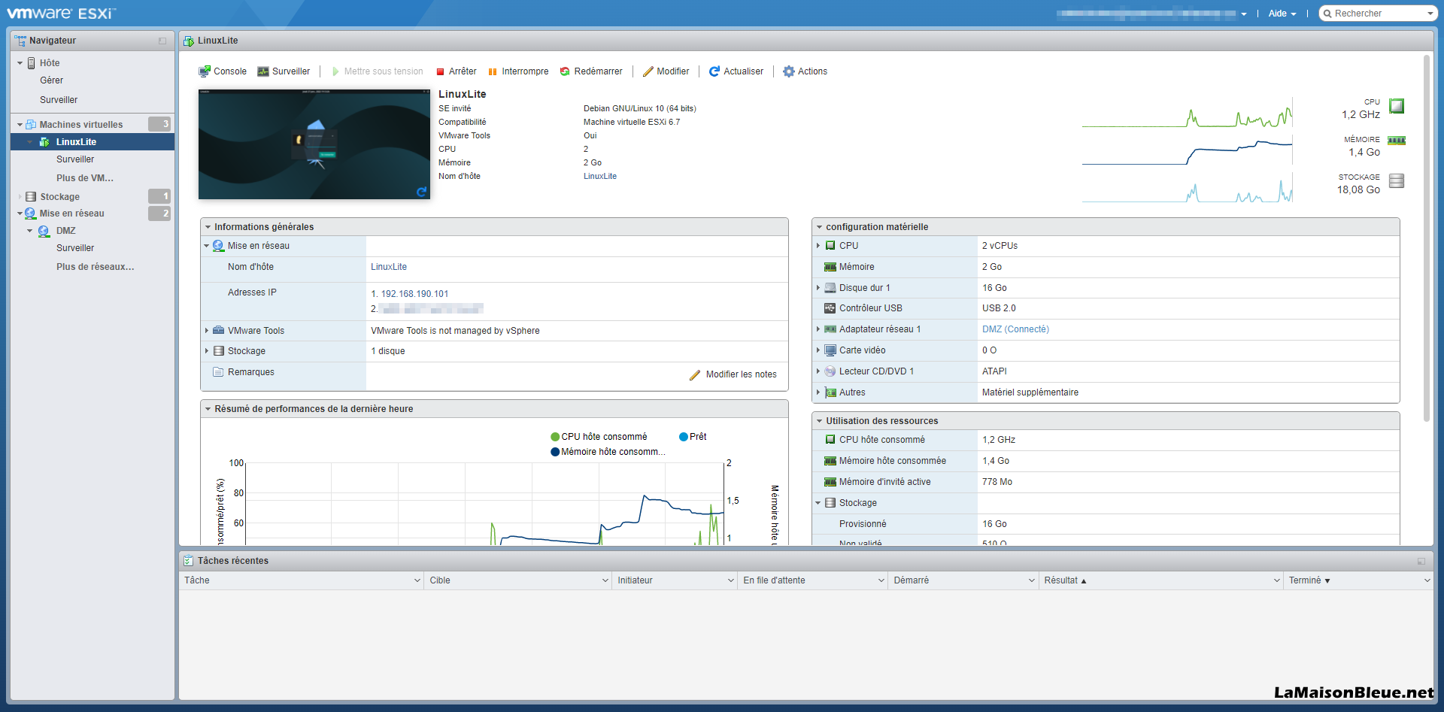This screenshot has height=712, width=1444.
Task: Open the user account dropdown menu
Action: tap(1244, 14)
